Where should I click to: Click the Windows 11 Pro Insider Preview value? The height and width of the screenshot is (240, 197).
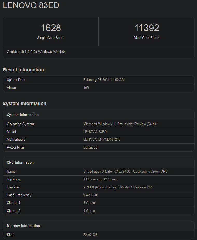click(x=120, y=124)
